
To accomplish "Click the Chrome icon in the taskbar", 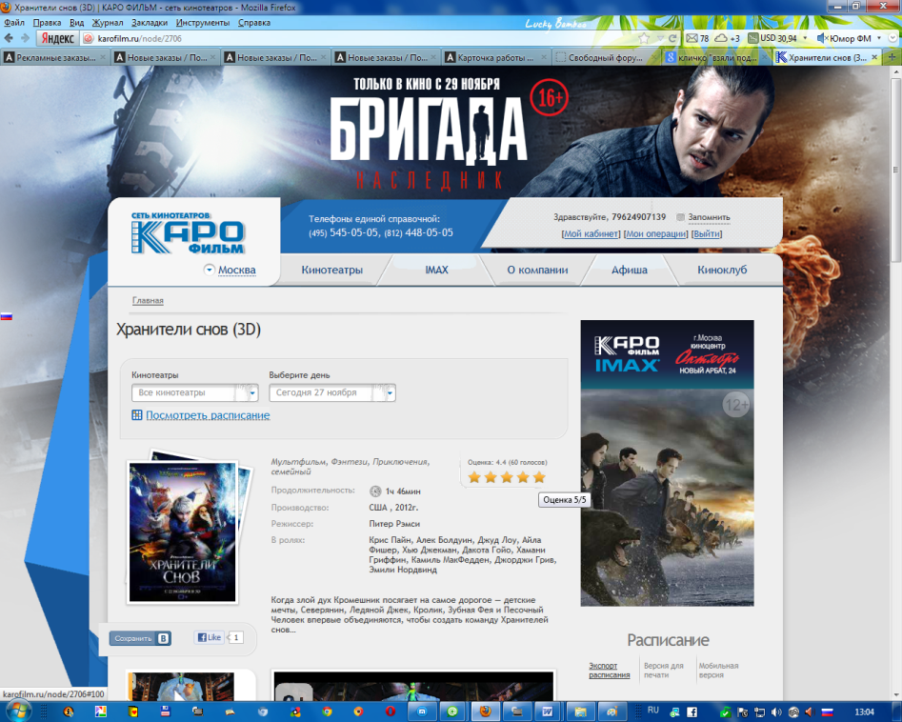I will (x=327, y=712).
